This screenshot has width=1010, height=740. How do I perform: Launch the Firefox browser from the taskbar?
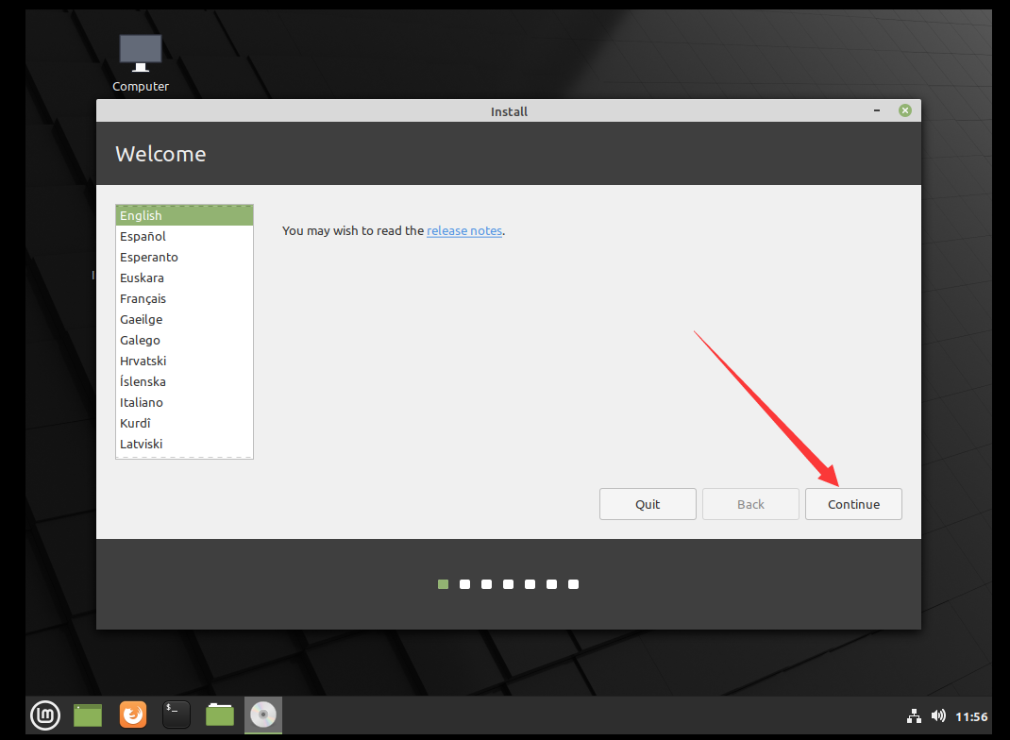133,715
